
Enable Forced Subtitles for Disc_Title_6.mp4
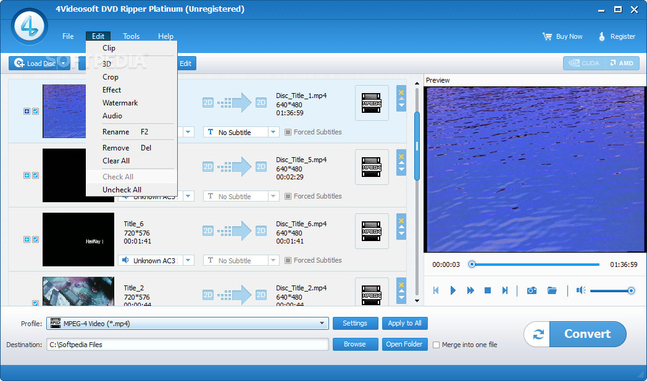[288, 260]
